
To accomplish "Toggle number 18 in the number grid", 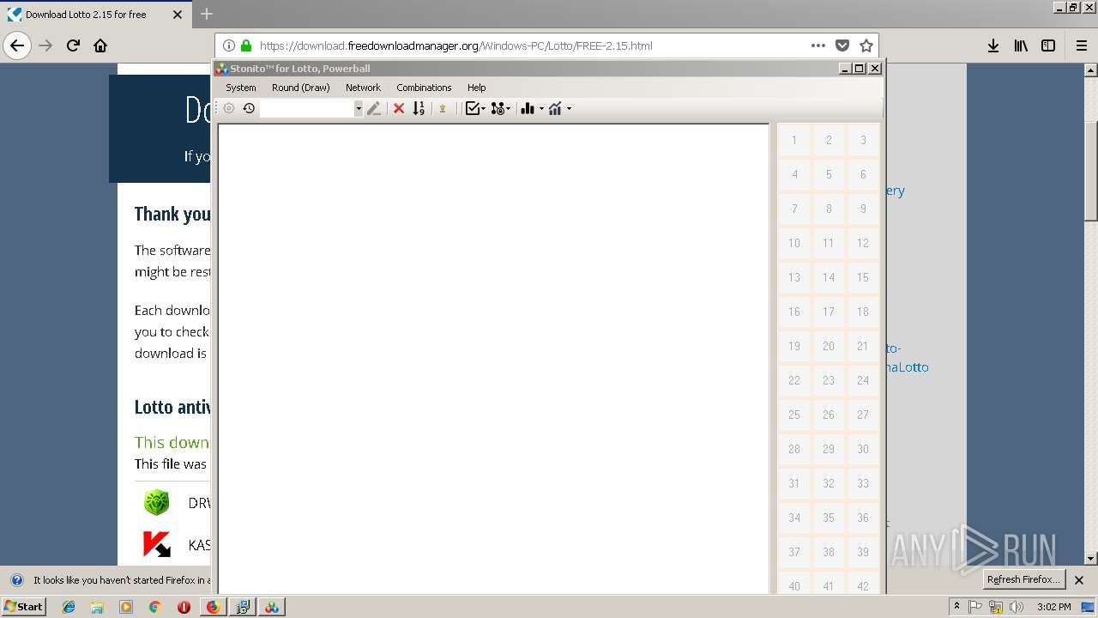I will (863, 312).
